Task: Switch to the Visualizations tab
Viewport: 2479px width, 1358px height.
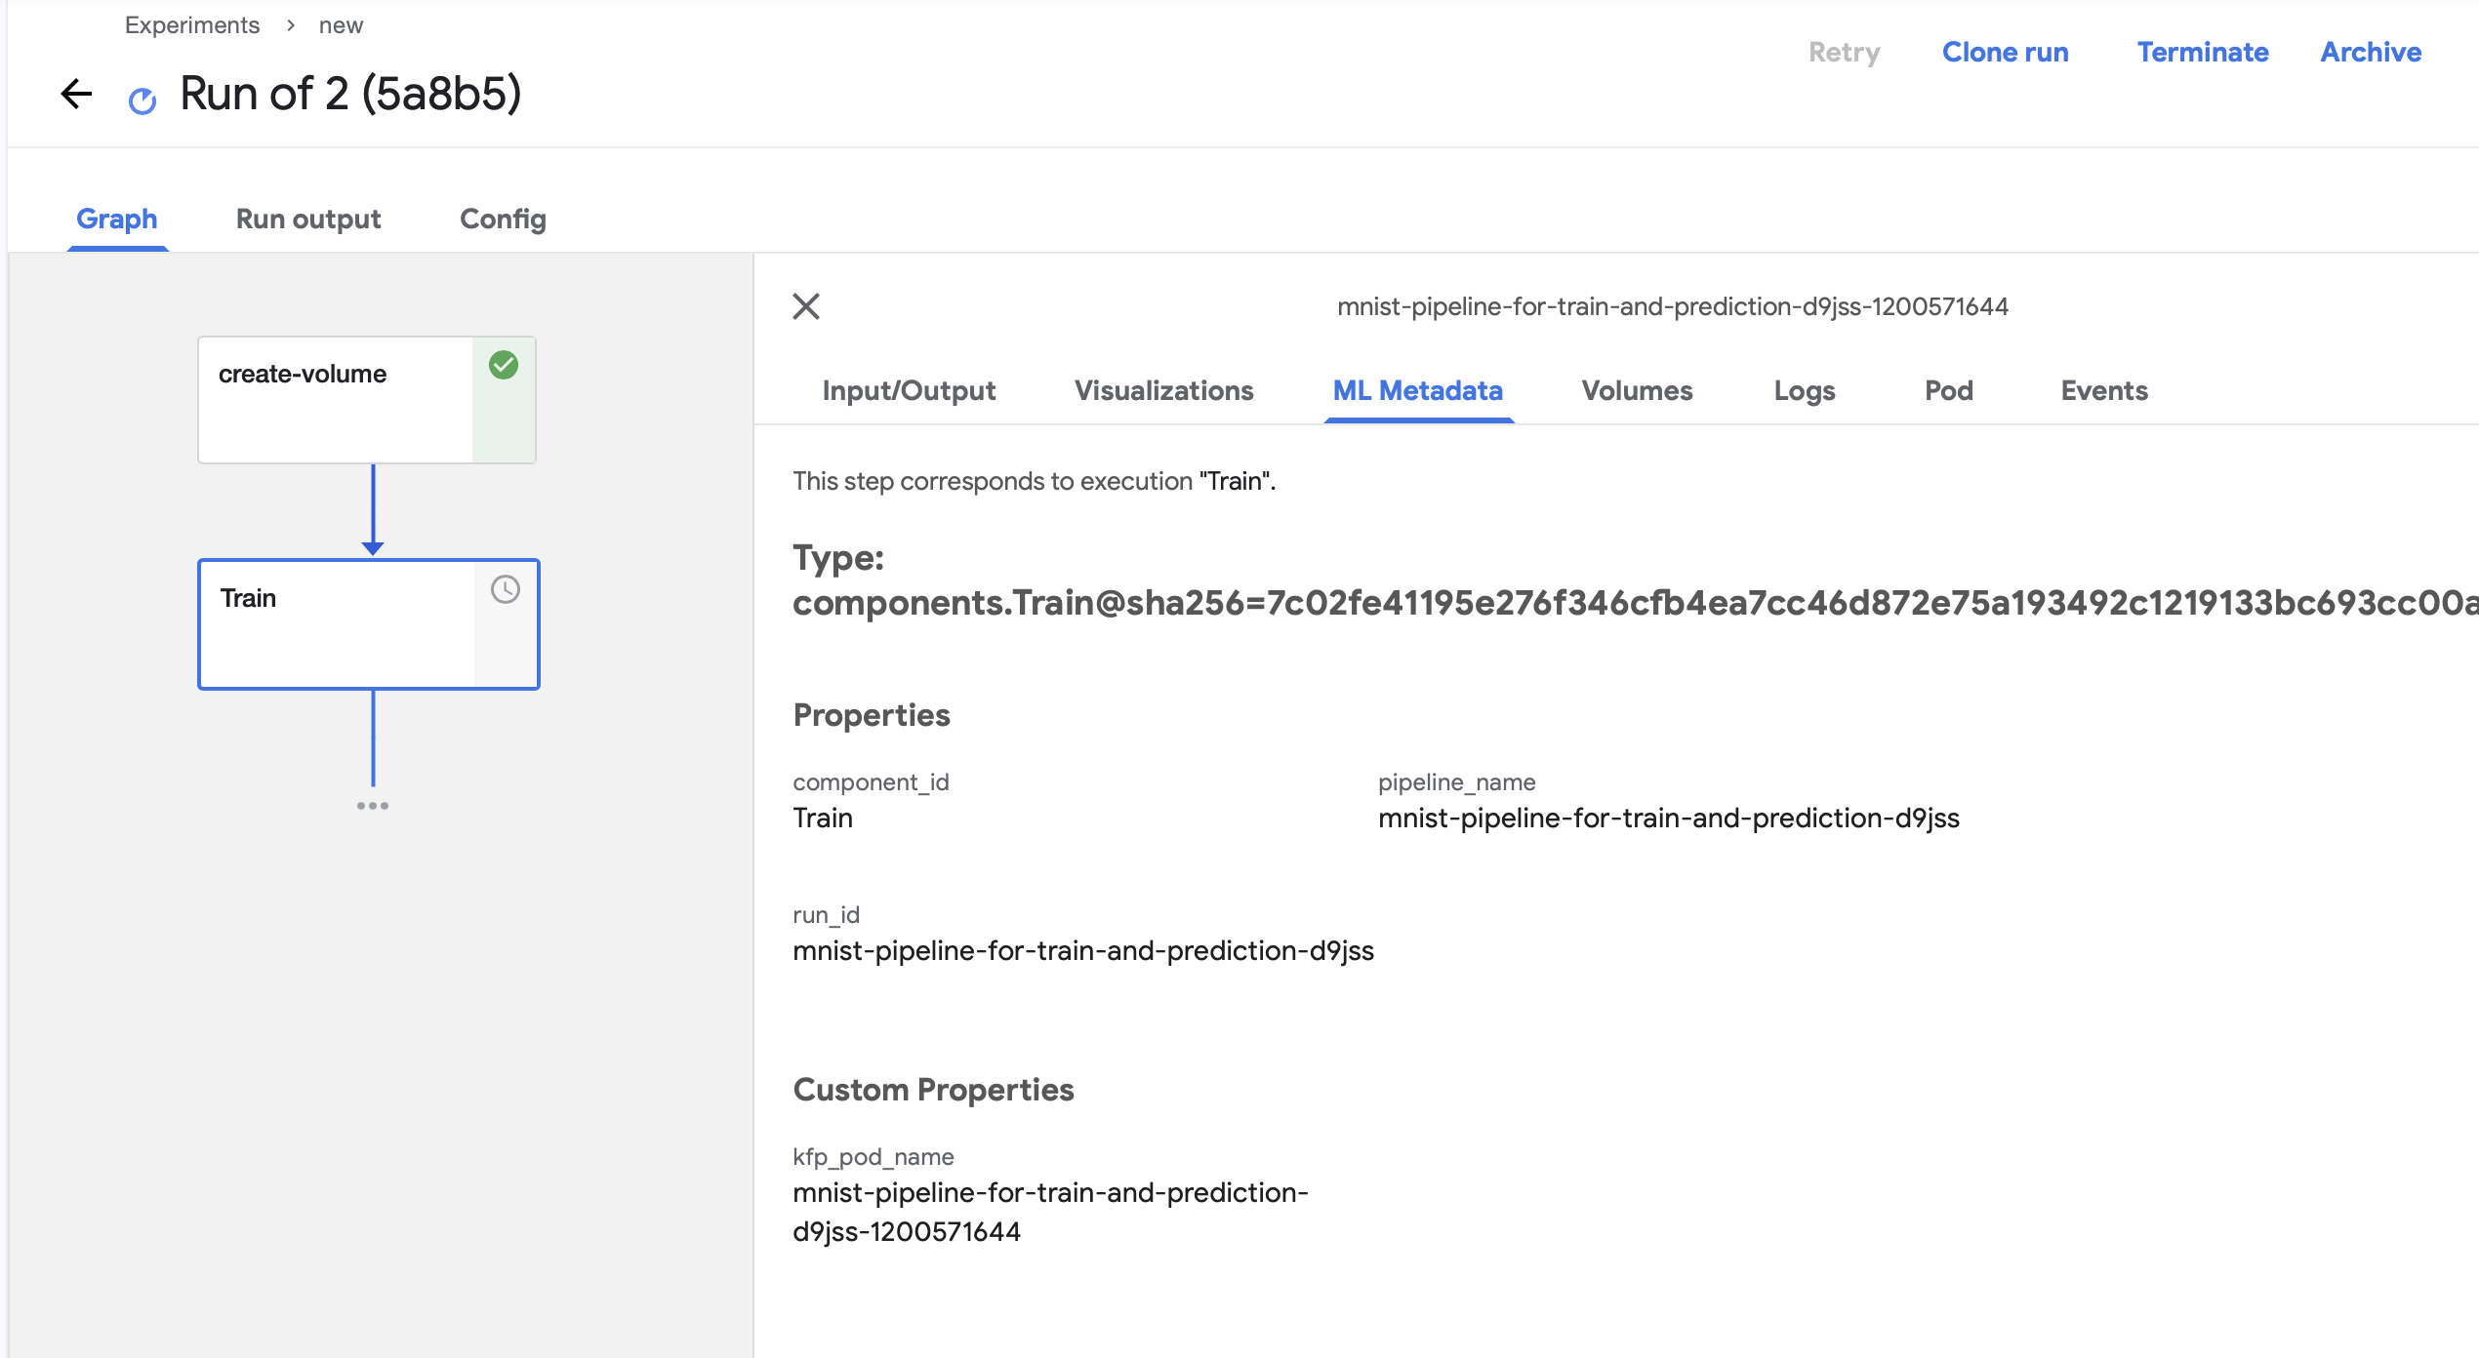Action: coord(1163,390)
